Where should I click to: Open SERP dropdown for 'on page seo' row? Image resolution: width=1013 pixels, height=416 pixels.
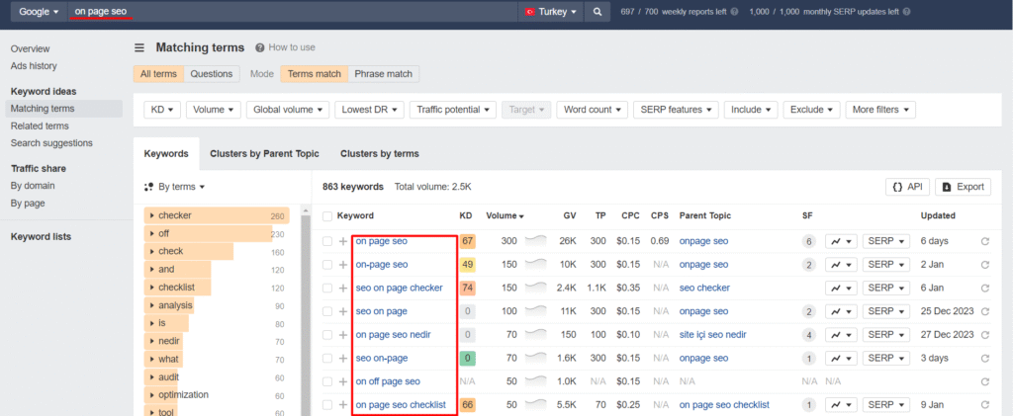[x=886, y=241]
